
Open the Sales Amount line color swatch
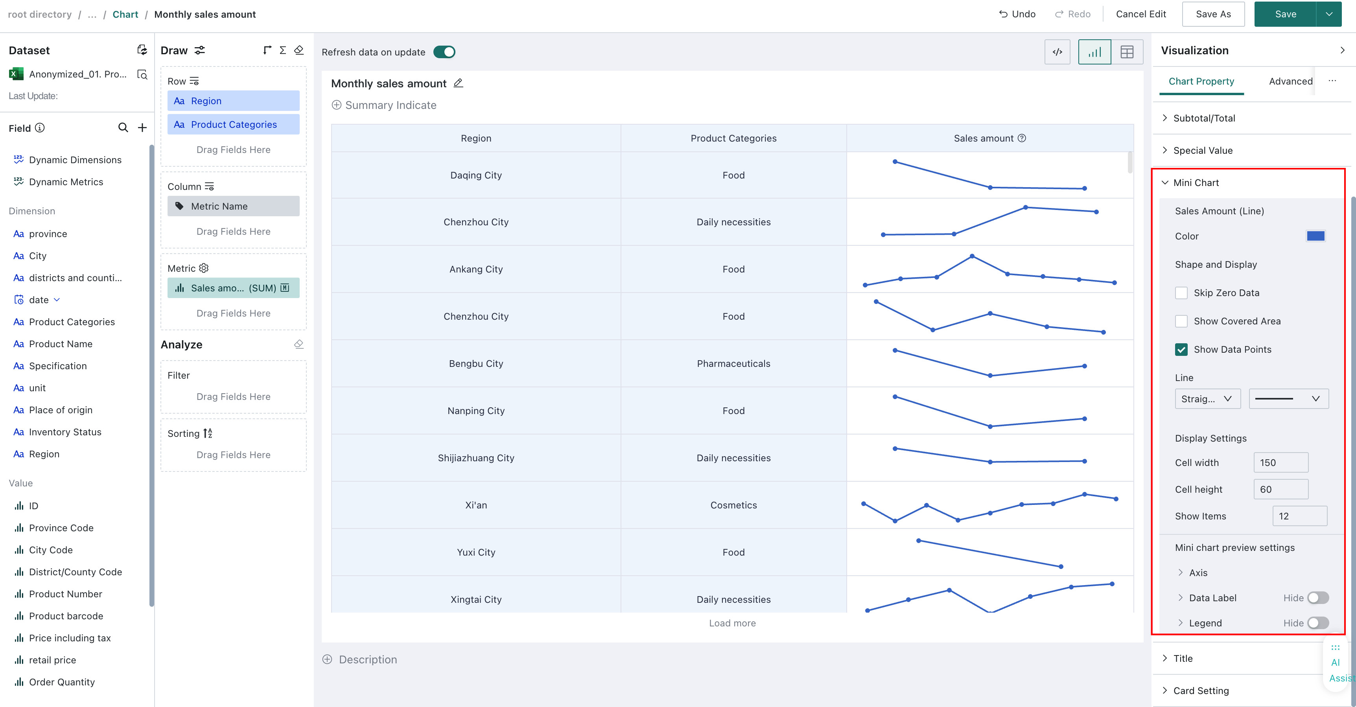pos(1315,236)
